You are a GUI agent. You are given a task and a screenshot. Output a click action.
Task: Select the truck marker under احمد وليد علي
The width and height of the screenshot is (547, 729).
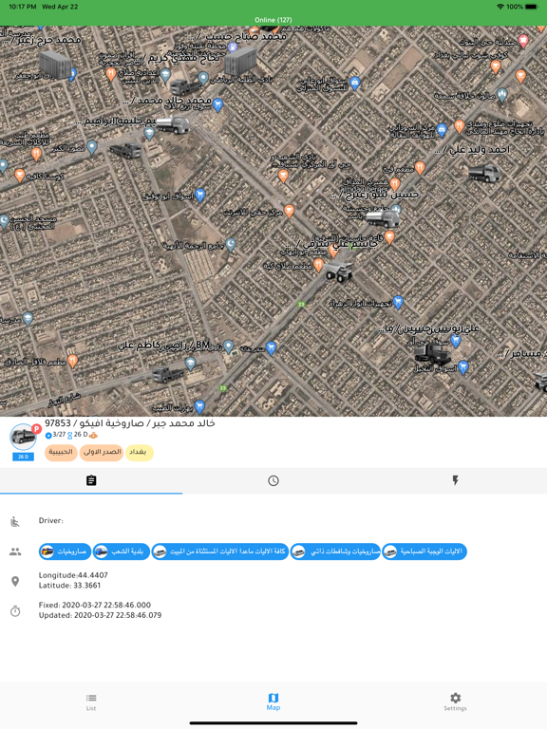[x=483, y=174]
